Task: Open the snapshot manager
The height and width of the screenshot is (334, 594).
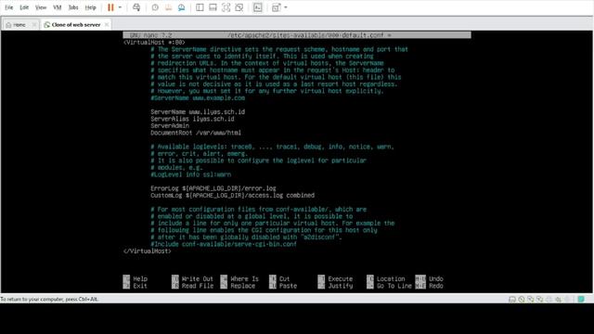Action: (182, 7)
